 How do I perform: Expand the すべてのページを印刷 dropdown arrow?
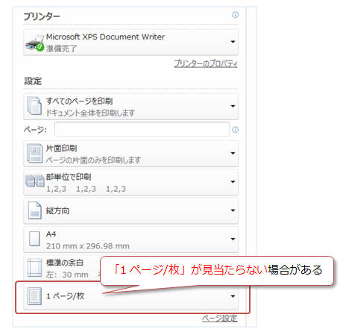tap(233, 106)
